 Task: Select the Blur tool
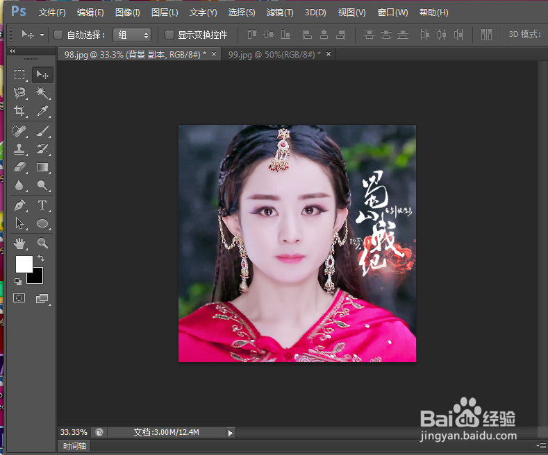[x=19, y=185]
